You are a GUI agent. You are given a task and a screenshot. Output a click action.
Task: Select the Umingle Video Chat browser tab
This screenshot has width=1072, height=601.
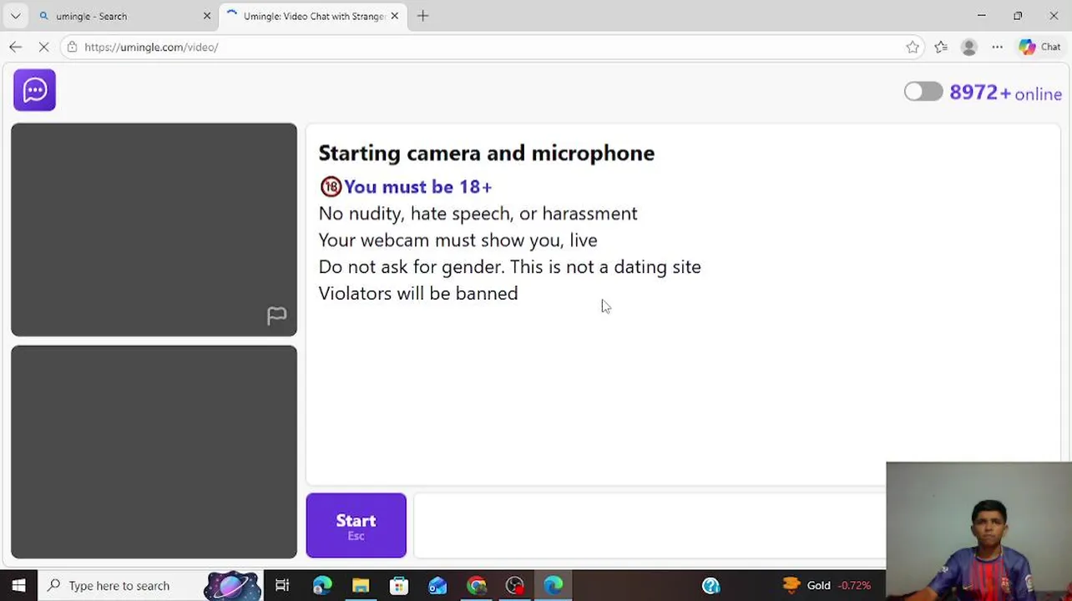[x=313, y=16]
